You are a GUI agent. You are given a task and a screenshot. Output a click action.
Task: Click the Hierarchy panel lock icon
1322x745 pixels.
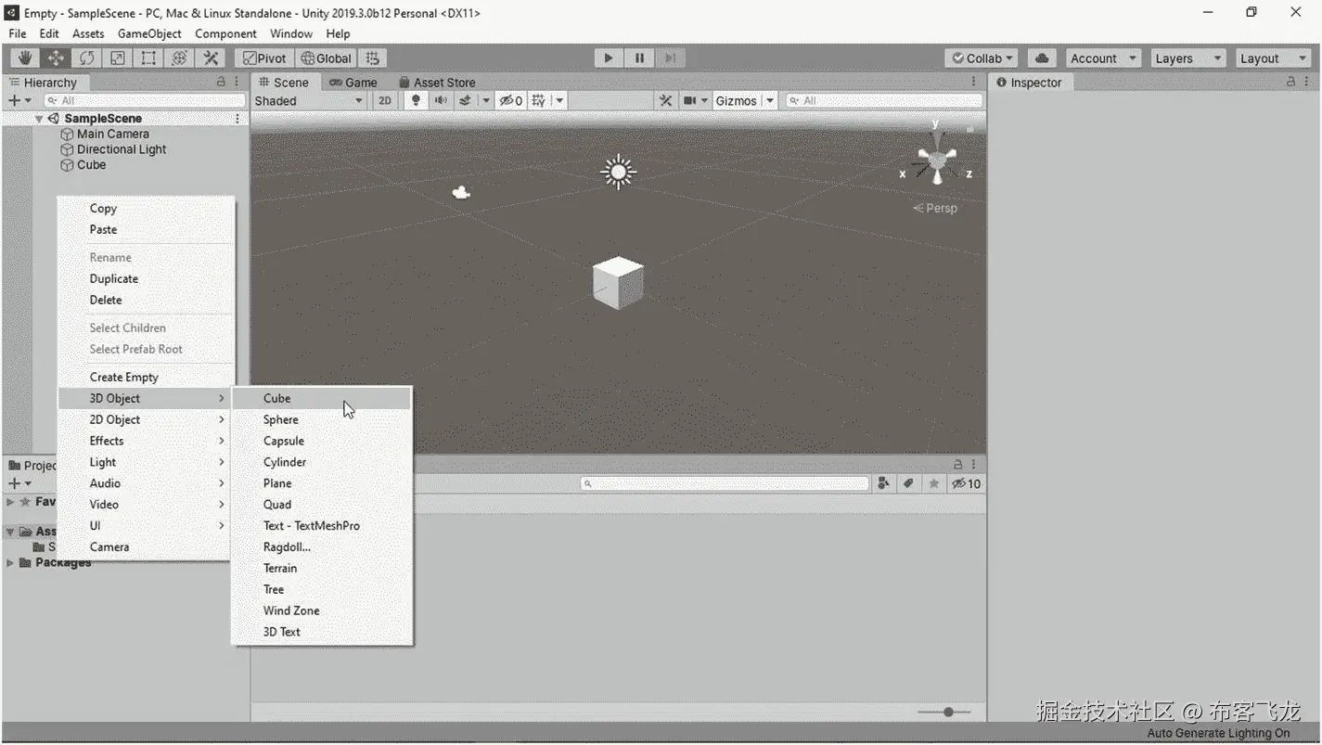point(221,82)
